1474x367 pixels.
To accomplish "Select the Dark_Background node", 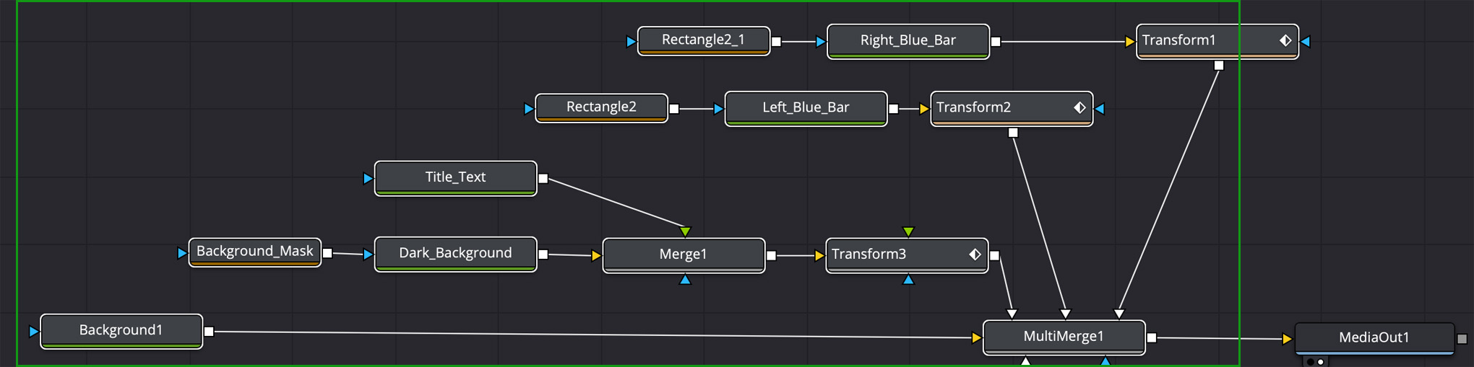I will click(x=455, y=253).
